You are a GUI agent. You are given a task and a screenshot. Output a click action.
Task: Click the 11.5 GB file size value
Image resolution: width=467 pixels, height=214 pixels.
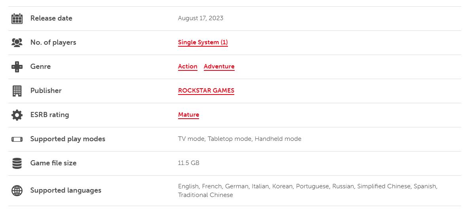(188, 163)
